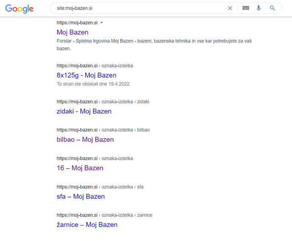Click 'To stran ste obiskali dne 19.4.2022.' text
Viewport: 292px width, 241px height.
(x=94, y=84)
